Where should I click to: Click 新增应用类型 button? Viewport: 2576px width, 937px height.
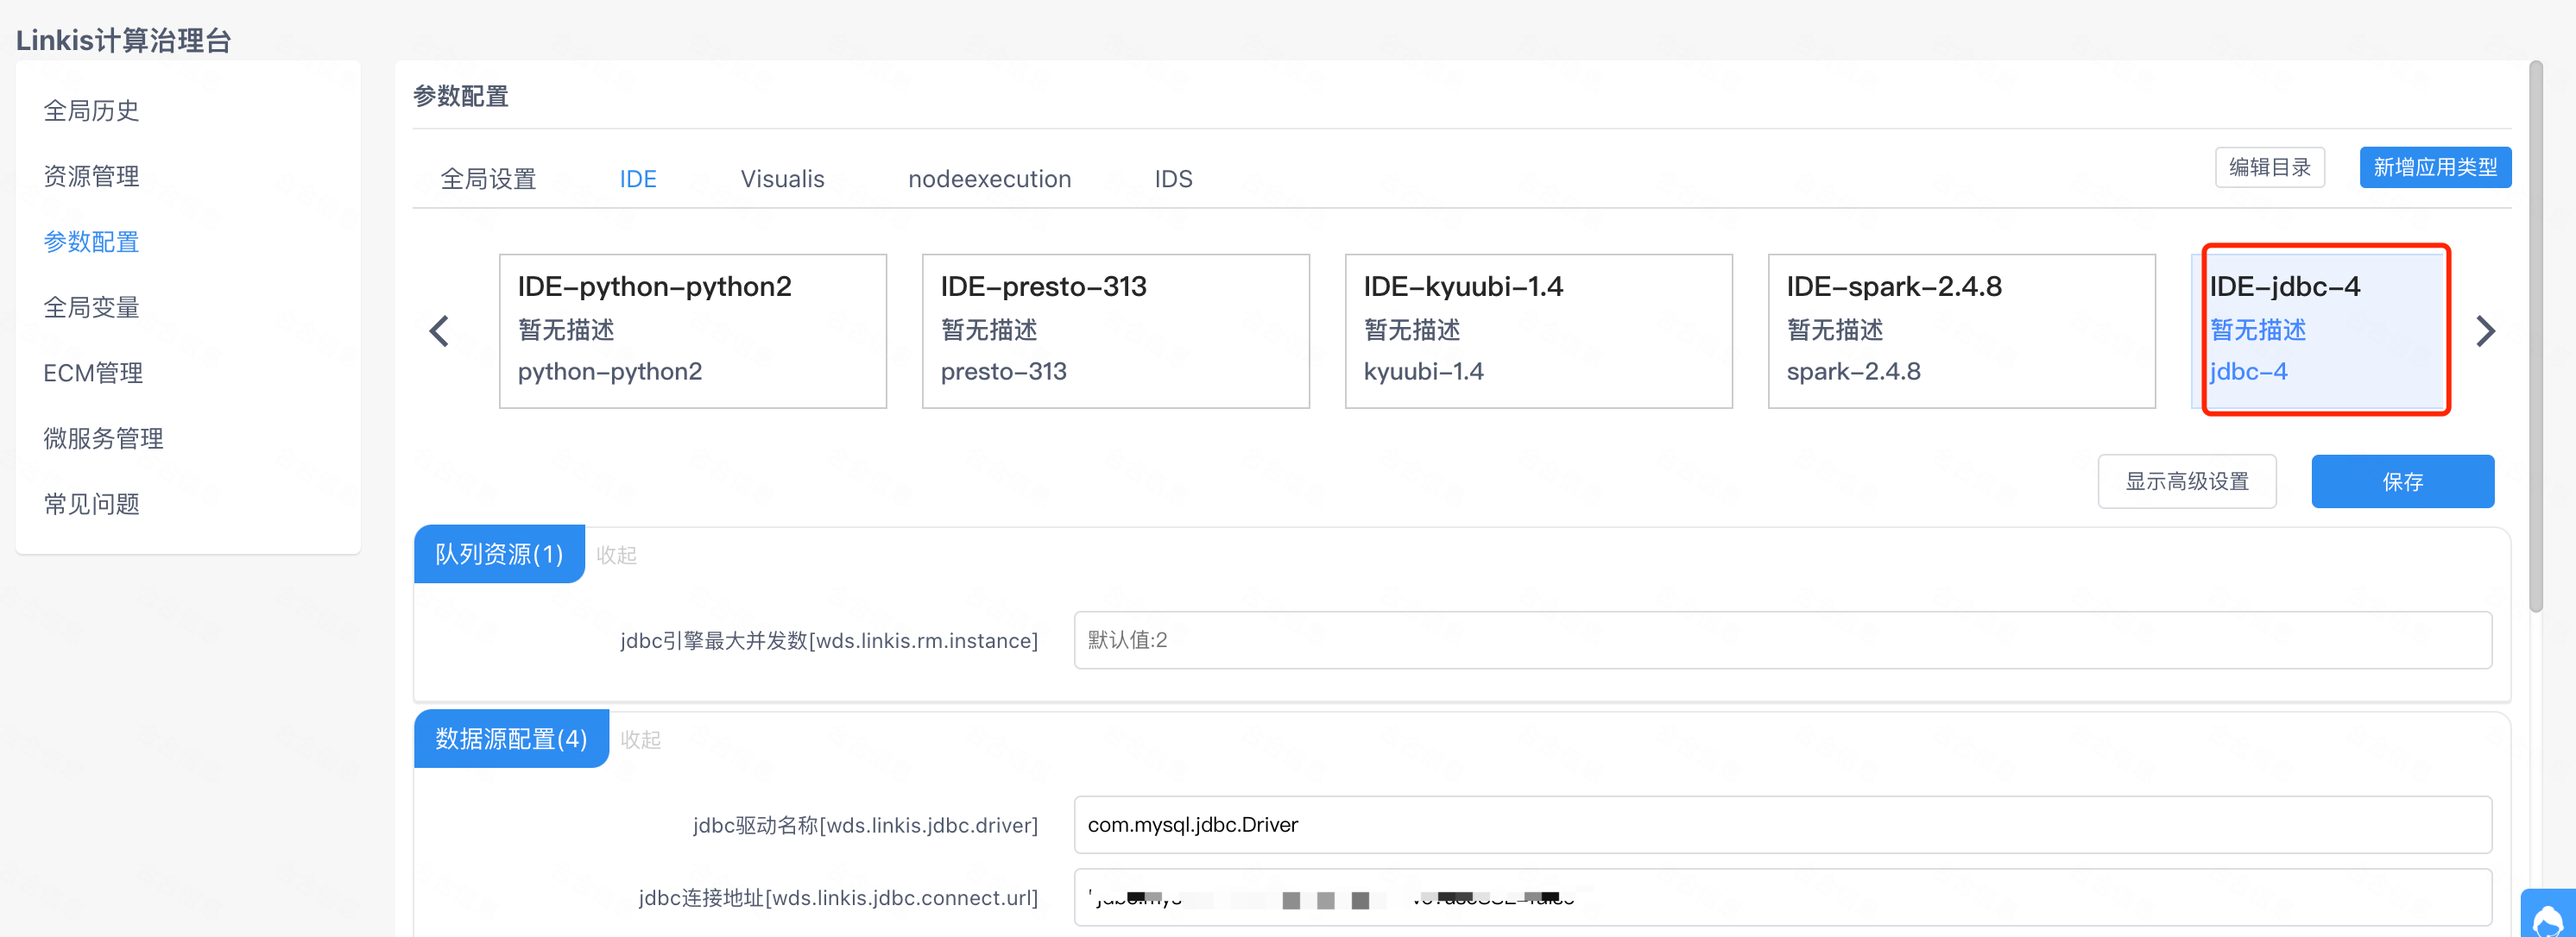pyautogui.click(x=2434, y=167)
